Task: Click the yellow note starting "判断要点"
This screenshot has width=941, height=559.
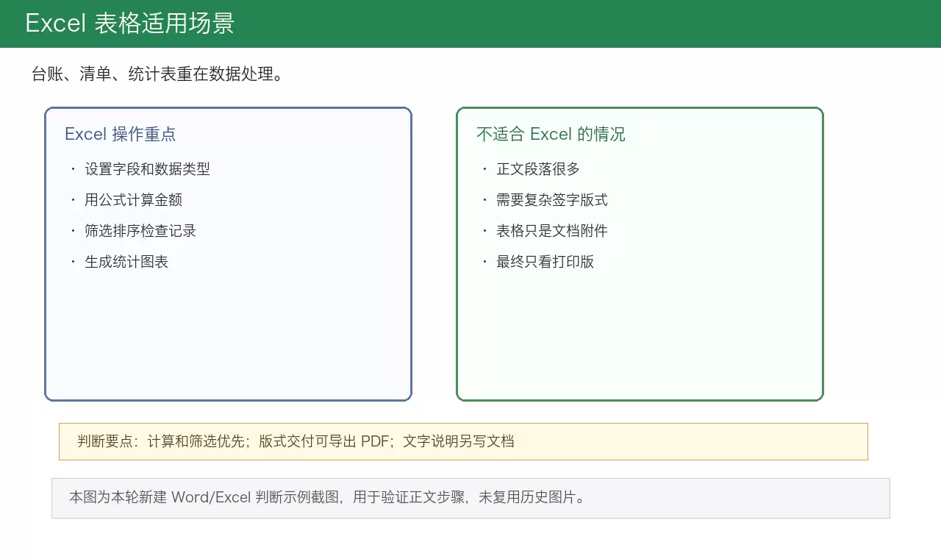Action: 463,441
